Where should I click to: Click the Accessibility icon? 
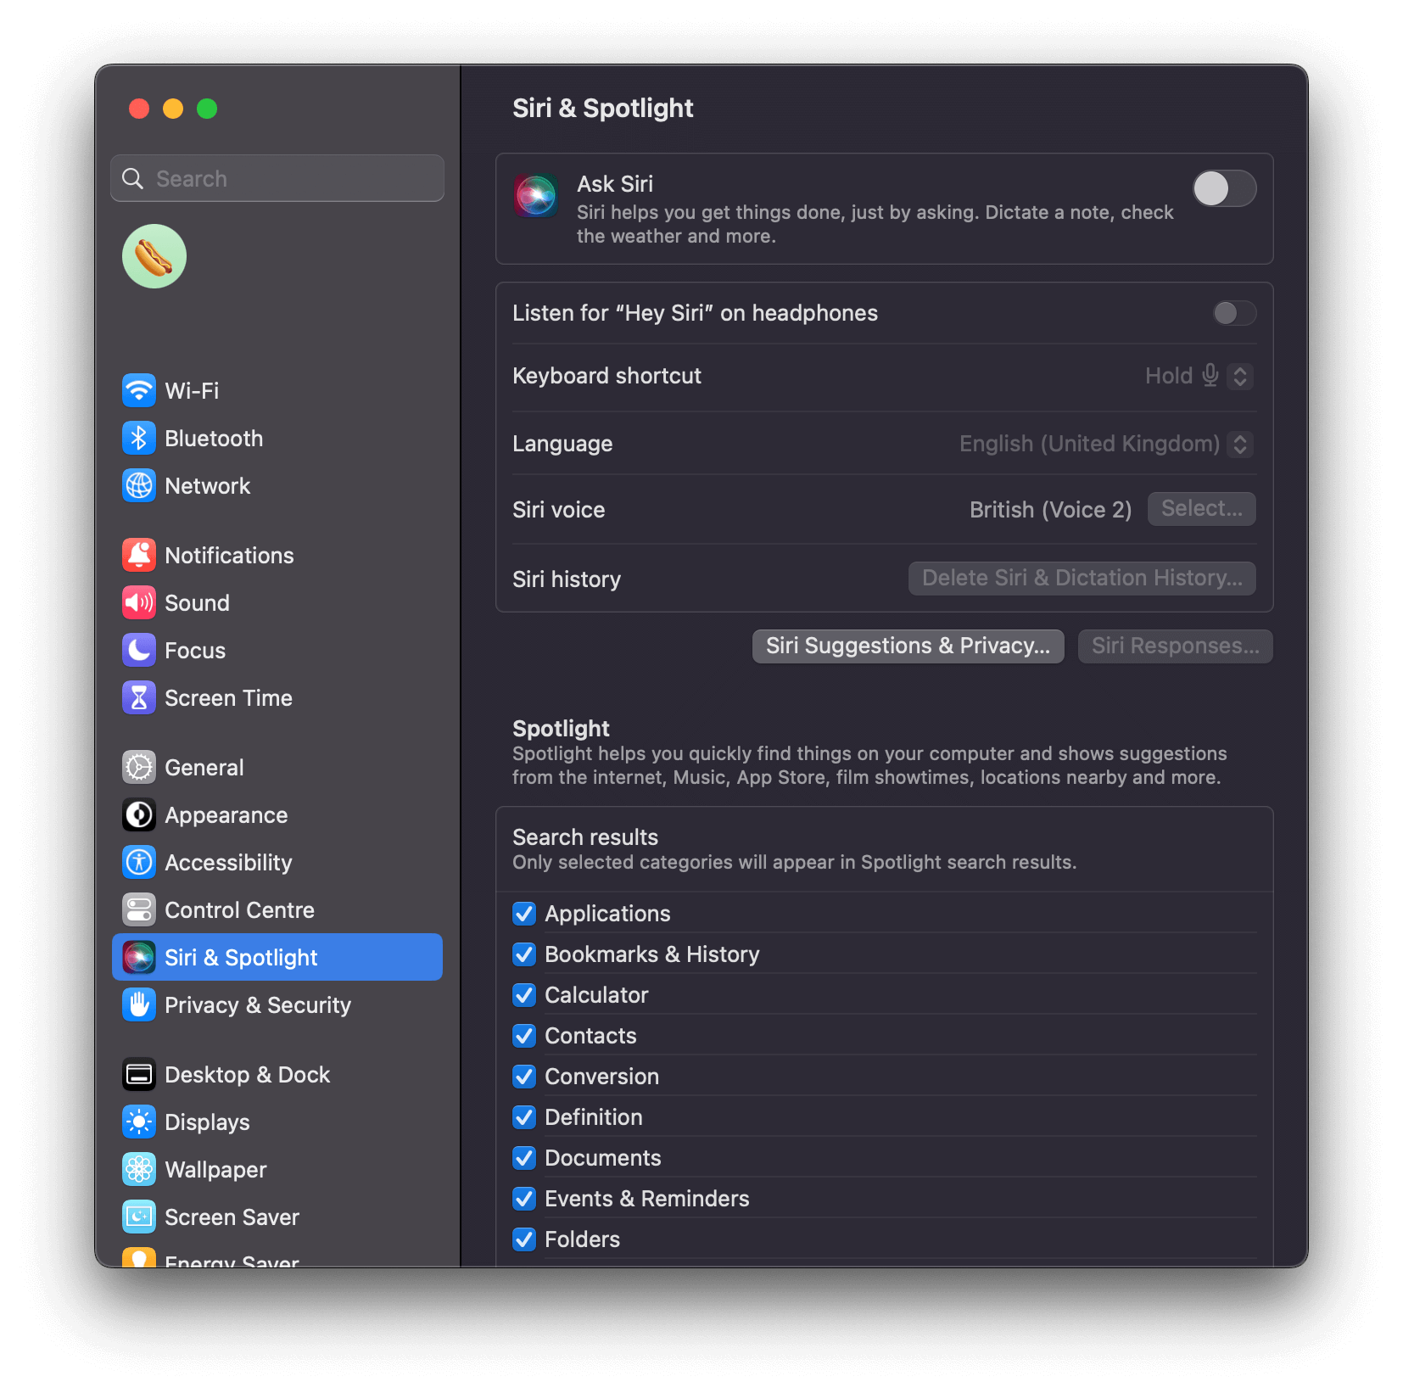pos(139,862)
